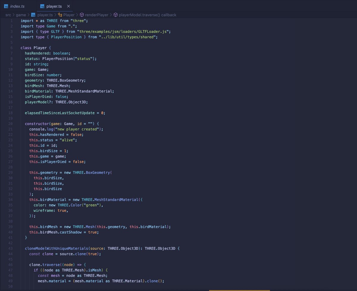Viewport: 357px width, 291px height.
Task: Click "import type Game" statement
Action: (x=38, y=26)
